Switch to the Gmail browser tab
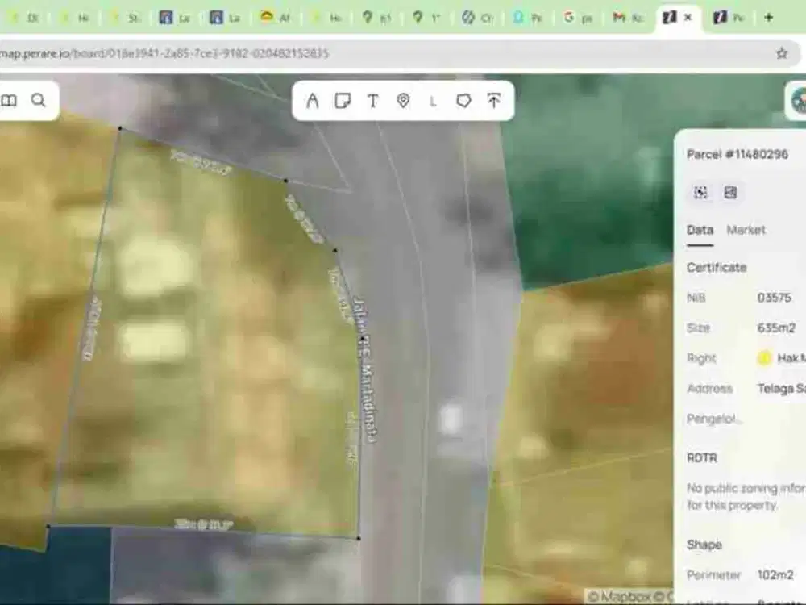Image resolution: width=806 pixels, height=605 pixels. pyautogui.click(x=628, y=18)
